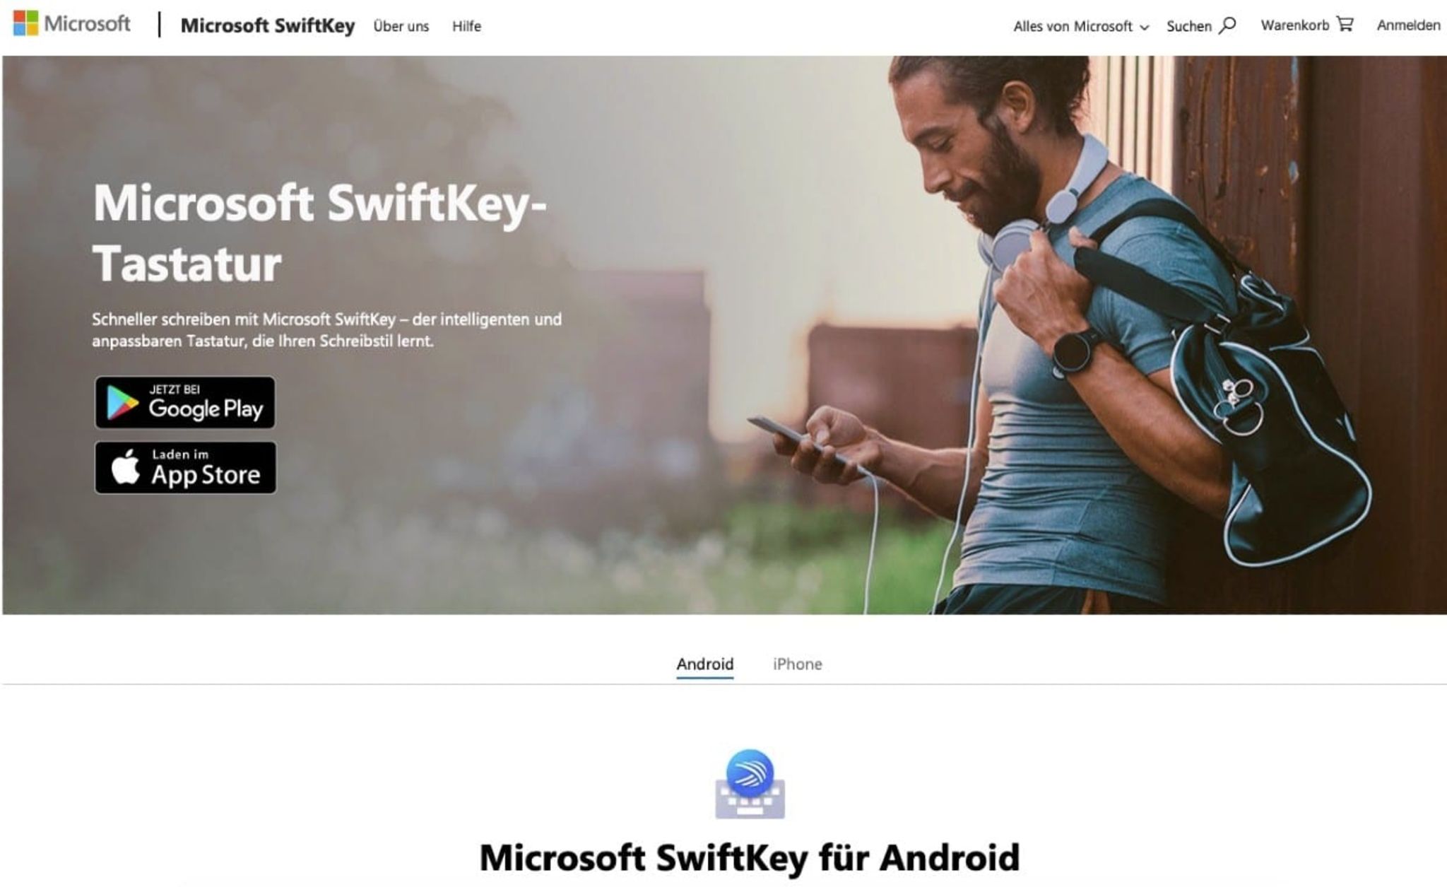
Task: Click the Microsoft wordmark text
Action: [87, 24]
